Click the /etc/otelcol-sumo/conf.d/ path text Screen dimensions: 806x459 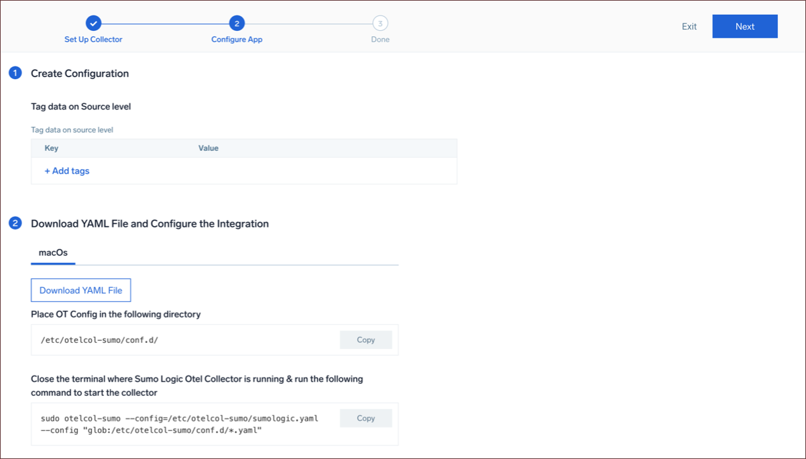tap(99, 340)
